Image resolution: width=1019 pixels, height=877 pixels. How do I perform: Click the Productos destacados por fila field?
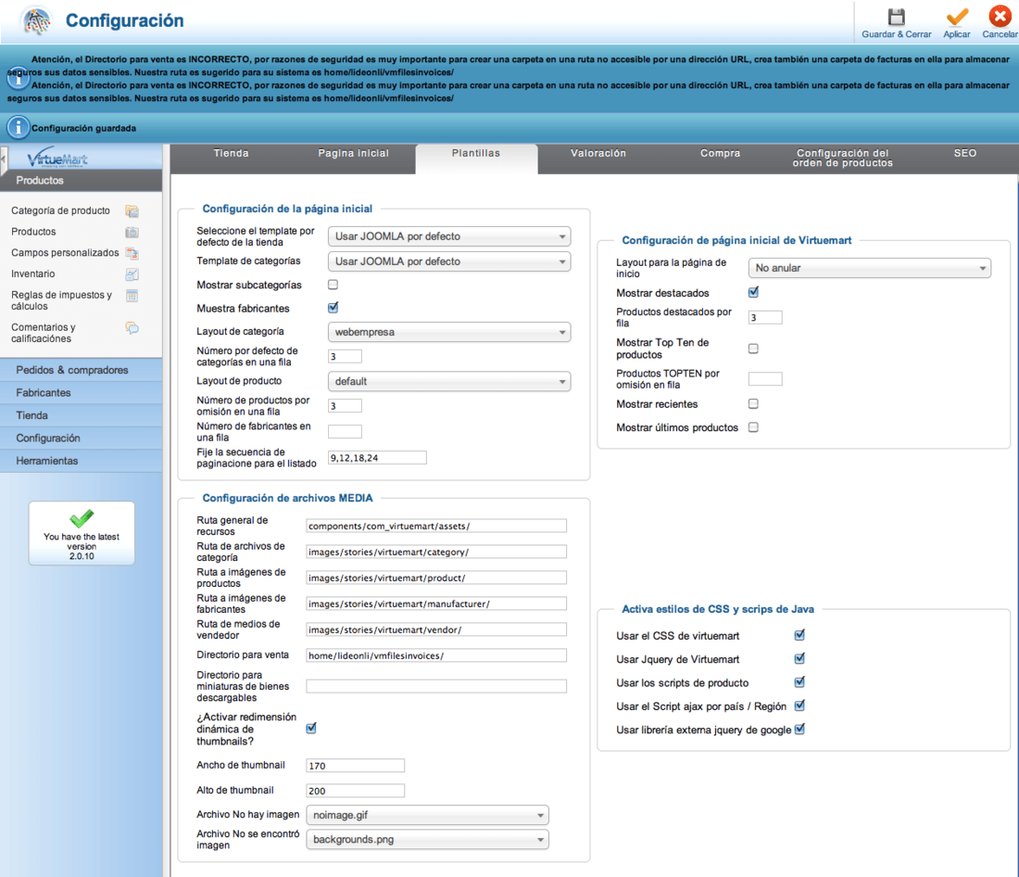click(765, 317)
